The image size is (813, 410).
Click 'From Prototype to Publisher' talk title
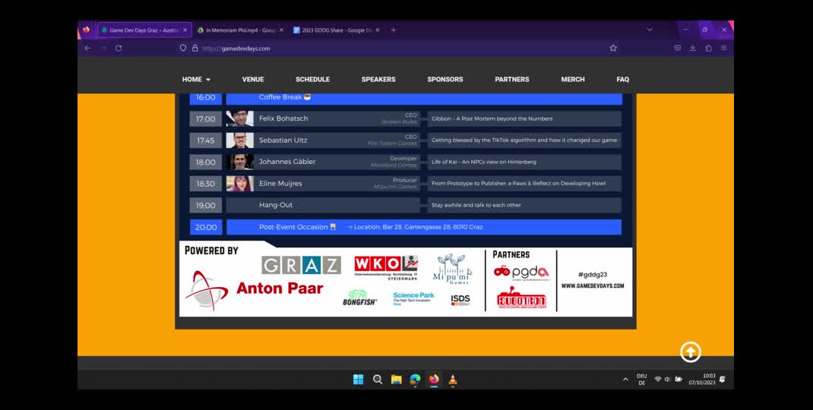point(518,184)
